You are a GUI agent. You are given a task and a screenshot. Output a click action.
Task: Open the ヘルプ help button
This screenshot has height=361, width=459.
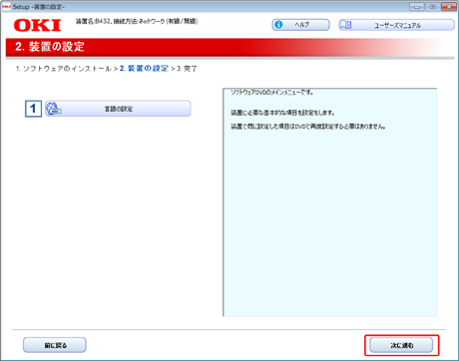click(x=301, y=25)
